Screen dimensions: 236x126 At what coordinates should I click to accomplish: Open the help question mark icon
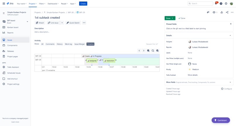[x=221, y=3]
